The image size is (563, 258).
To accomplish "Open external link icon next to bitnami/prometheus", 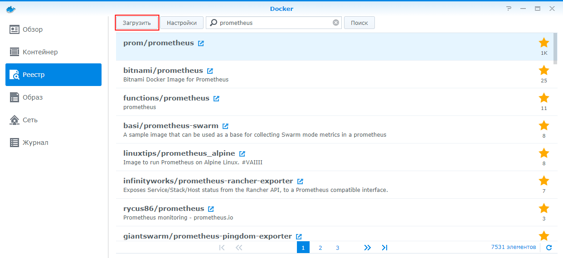I will click(x=210, y=71).
